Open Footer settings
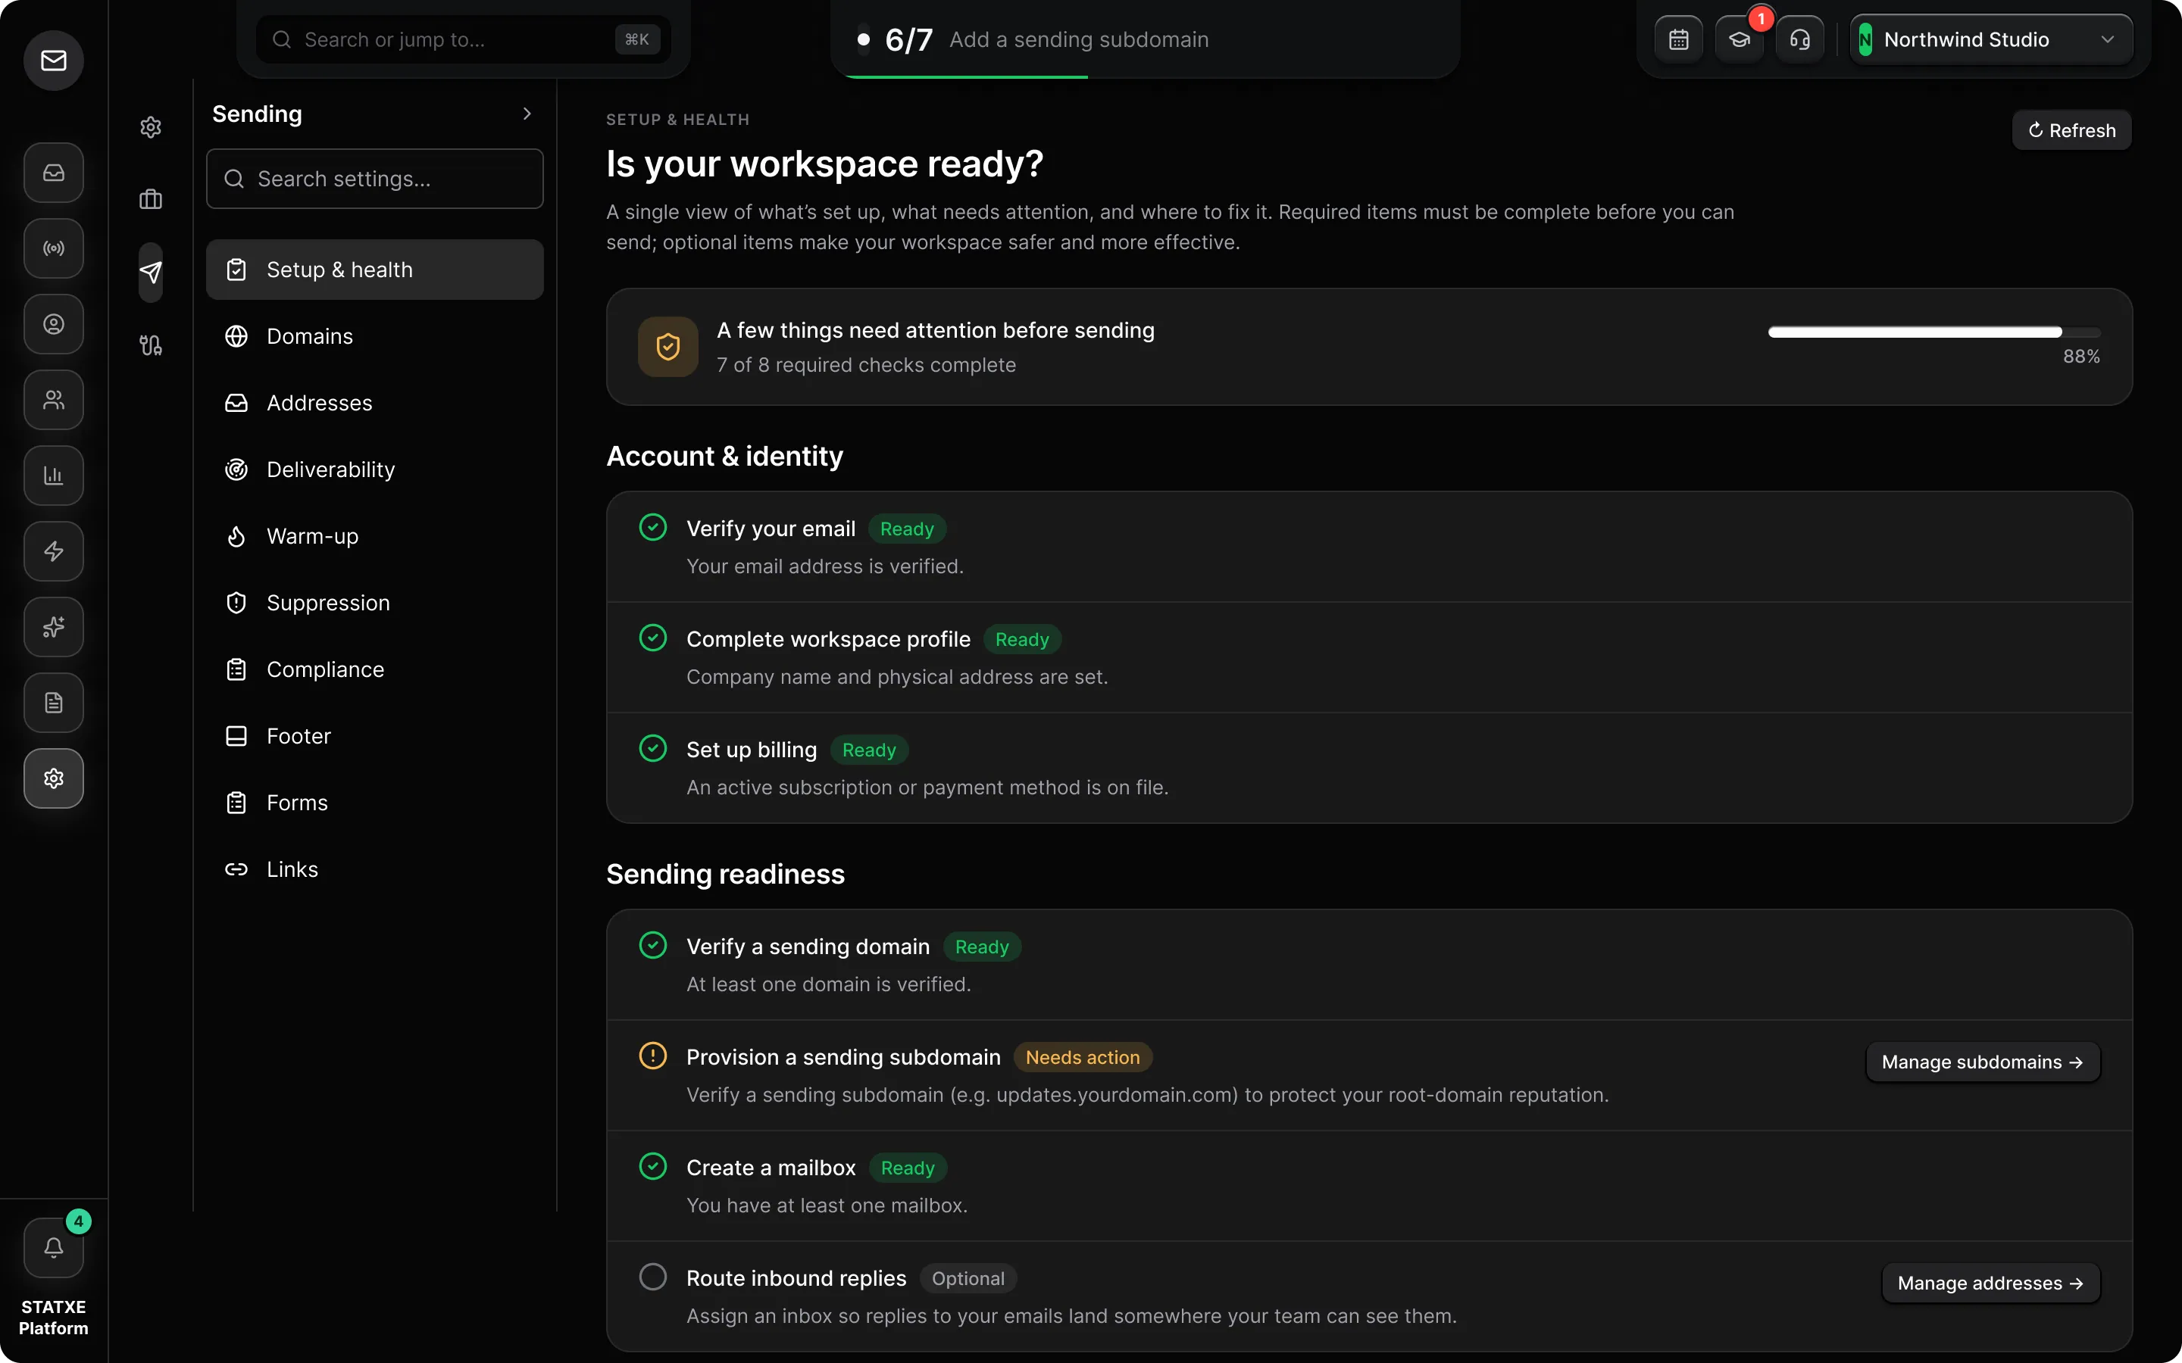2182x1363 pixels. tap(374, 737)
